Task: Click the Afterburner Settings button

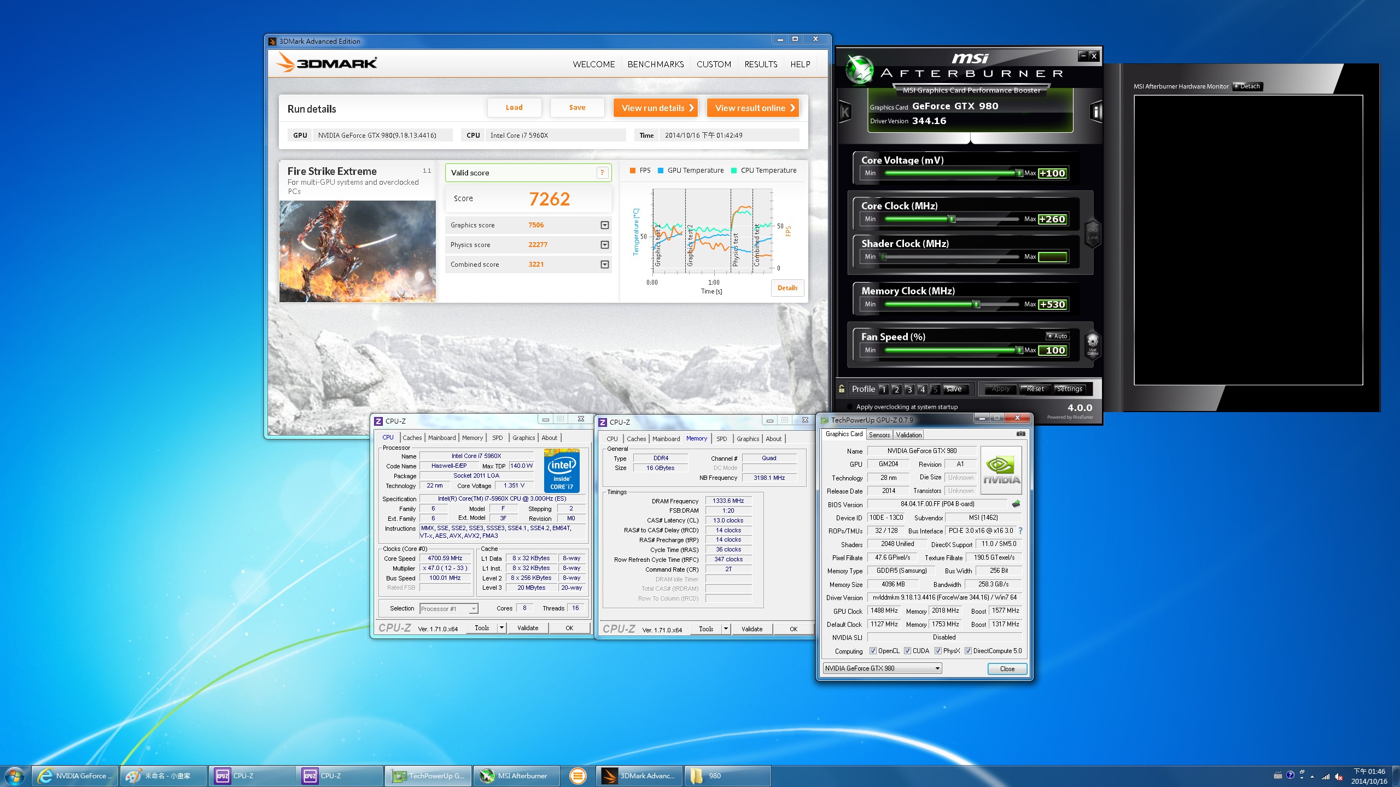Action: (1069, 389)
